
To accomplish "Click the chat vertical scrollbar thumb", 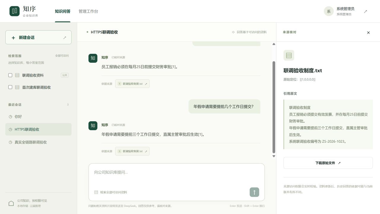I will pyautogui.click(x=274, y=107).
